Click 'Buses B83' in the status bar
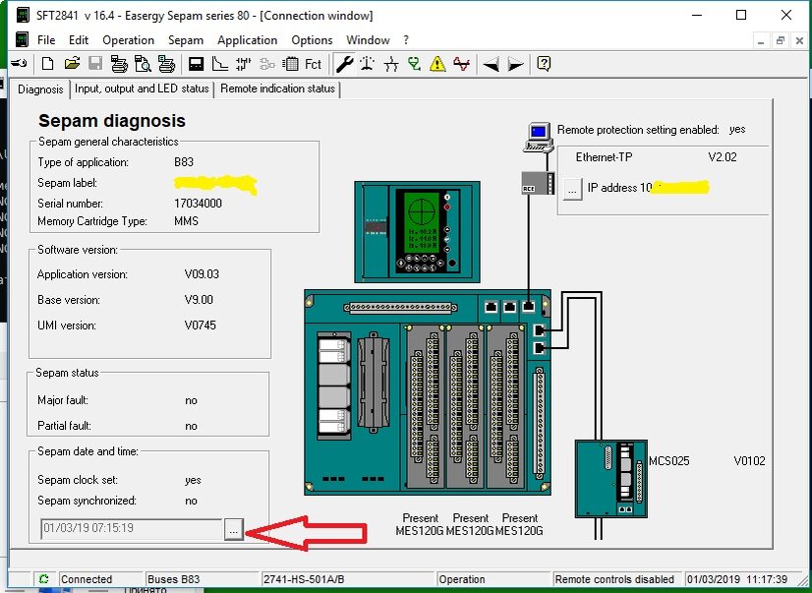This screenshot has height=593, width=812. 173,579
